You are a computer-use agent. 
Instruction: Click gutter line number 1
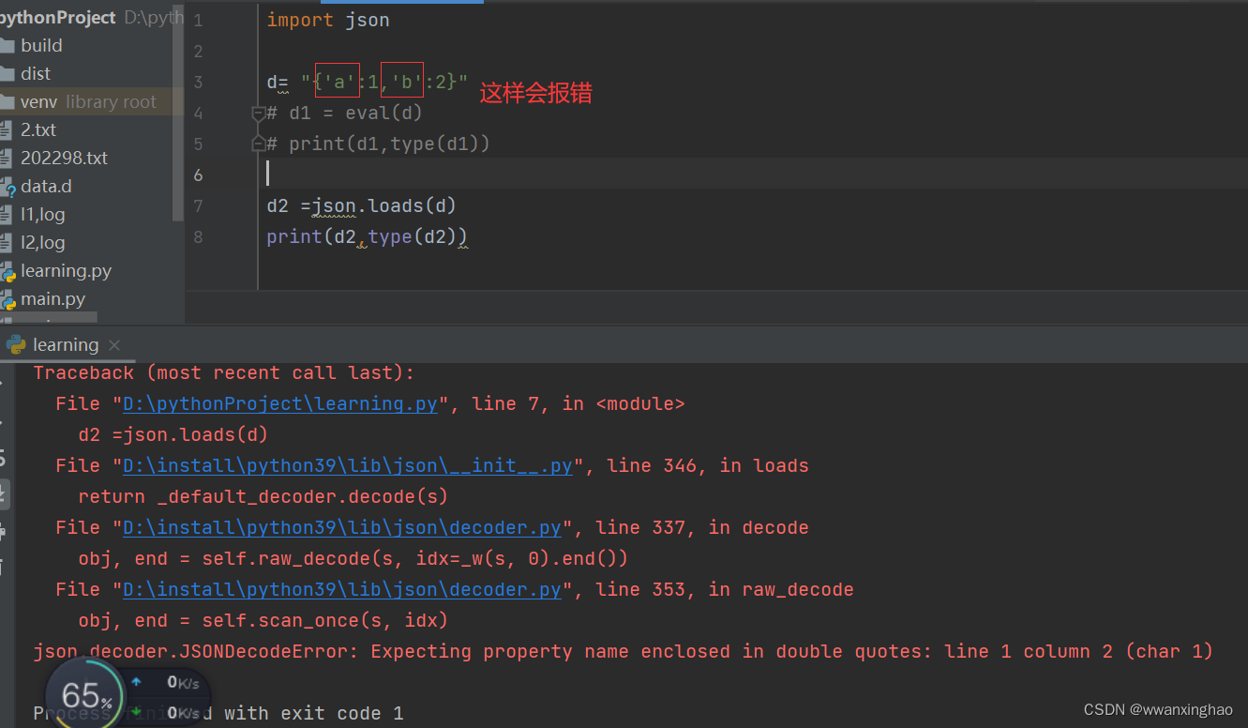point(198,20)
